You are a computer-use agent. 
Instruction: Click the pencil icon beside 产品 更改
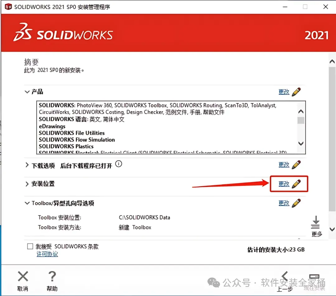coord(296,92)
